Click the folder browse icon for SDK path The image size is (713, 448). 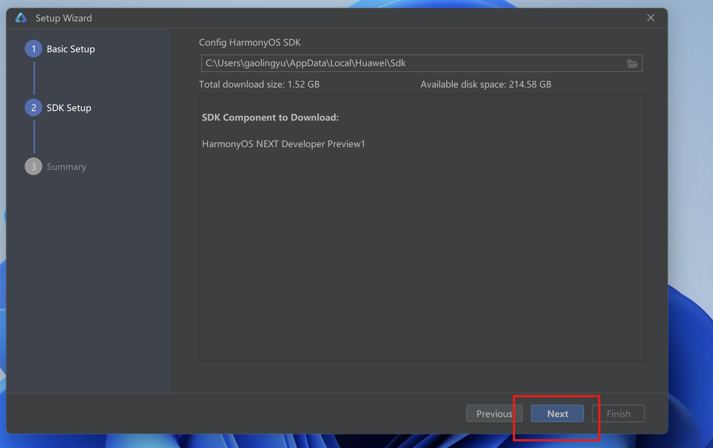632,64
